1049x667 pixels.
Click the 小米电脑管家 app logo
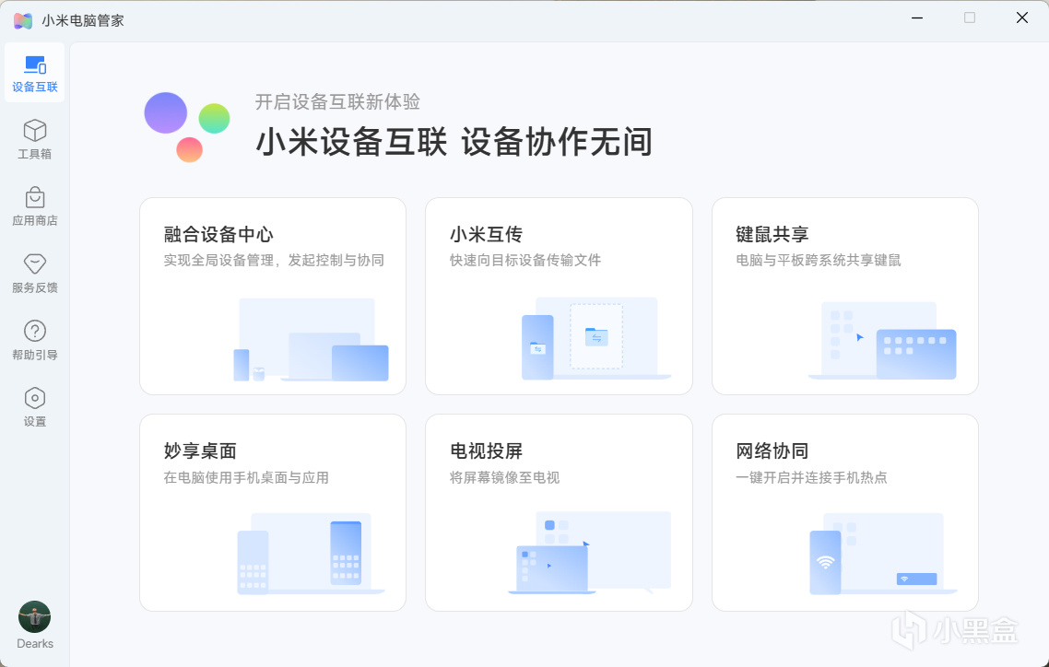pos(23,20)
